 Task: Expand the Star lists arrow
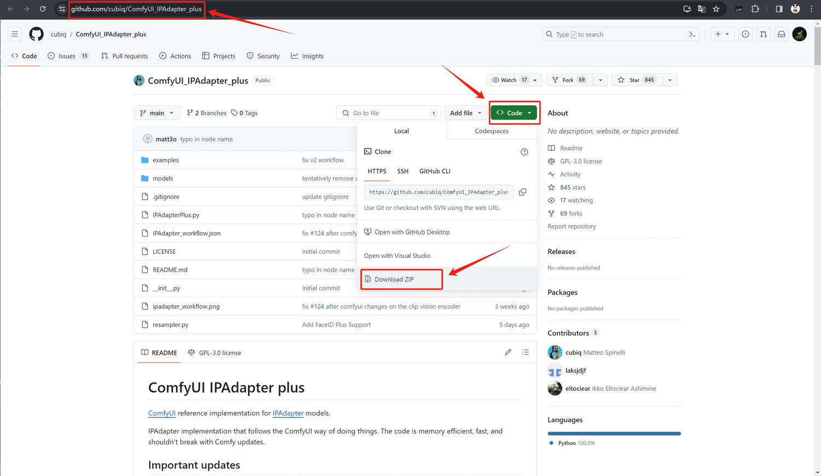click(x=670, y=80)
